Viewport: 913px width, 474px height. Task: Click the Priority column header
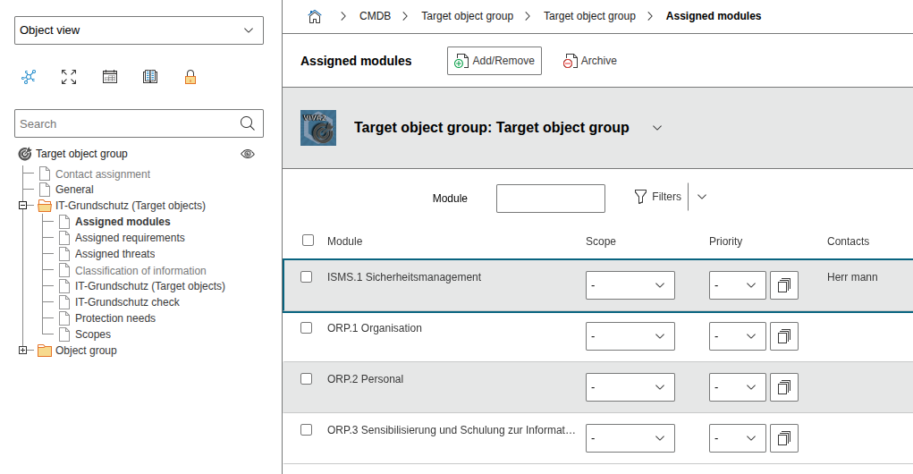point(725,241)
